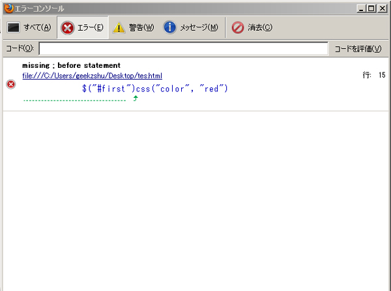Select the $("#first")css("color", "red") code line
The width and height of the screenshot is (391, 291).
(155, 89)
